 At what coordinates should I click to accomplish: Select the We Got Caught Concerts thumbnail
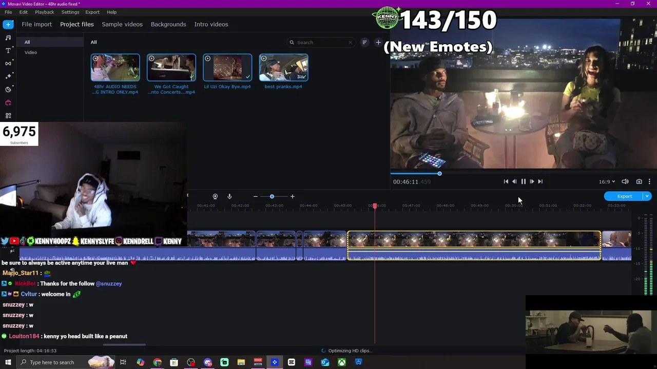[171, 68]
